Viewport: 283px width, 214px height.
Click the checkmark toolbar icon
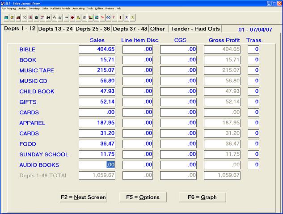(x=42, y=18)
